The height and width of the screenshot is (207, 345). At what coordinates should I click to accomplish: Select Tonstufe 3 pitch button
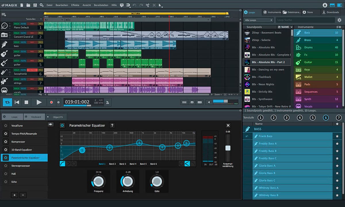286,118
